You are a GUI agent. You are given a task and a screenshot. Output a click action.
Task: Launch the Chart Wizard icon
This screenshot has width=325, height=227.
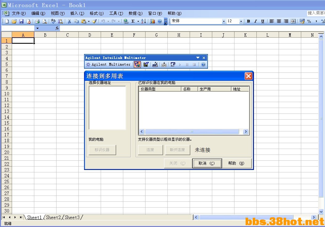(x=153, y=21)
